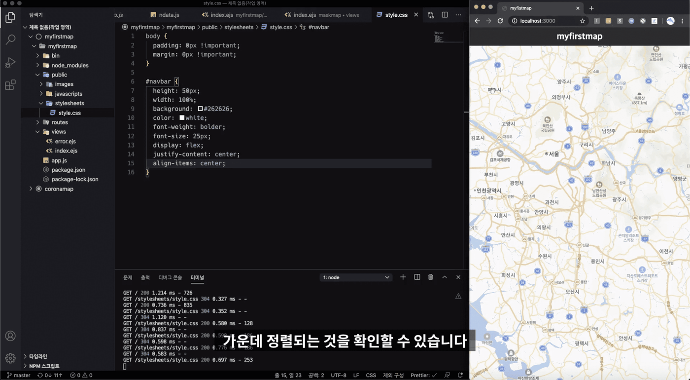Expand the node_modules folder
This screenshot has height=380, width=690.
click(69, 65)
